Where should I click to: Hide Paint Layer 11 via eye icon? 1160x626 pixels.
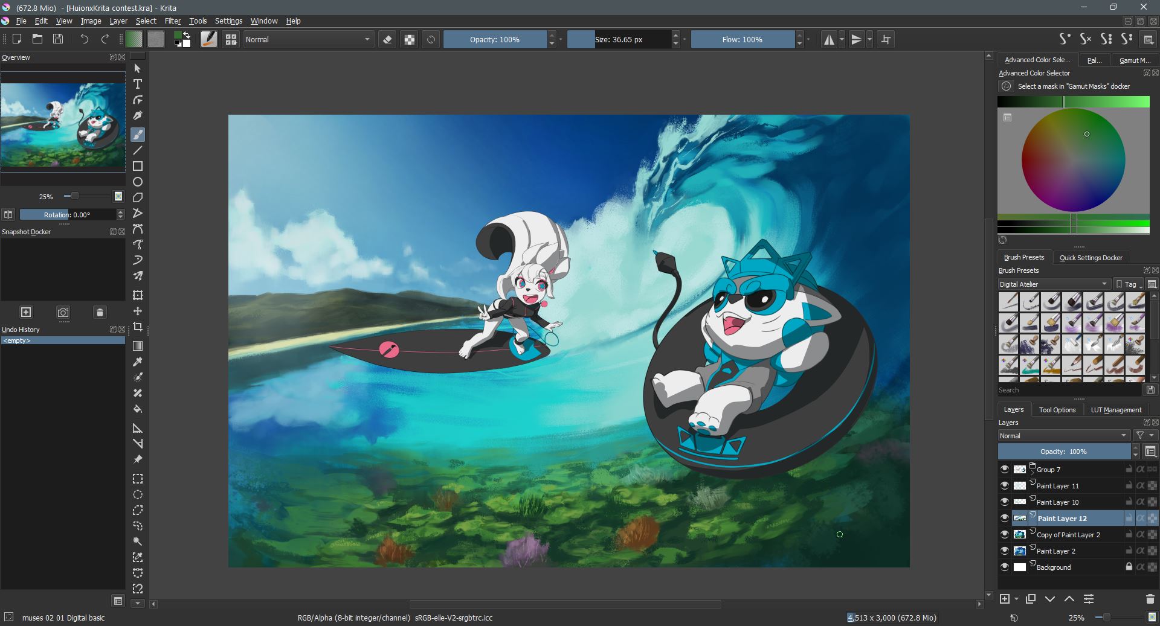click(x=1005, y=485)
